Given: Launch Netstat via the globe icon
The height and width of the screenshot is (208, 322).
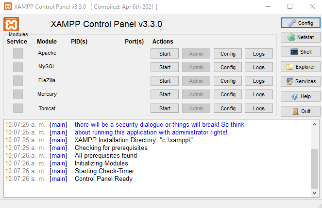Looking at the screenshot, I should pos(301,37).
